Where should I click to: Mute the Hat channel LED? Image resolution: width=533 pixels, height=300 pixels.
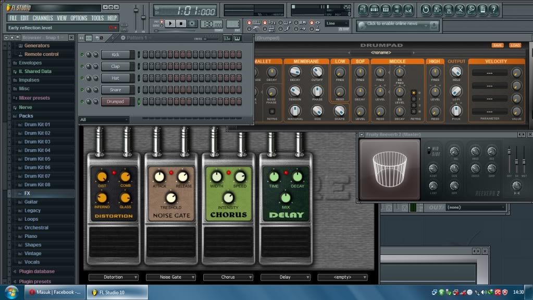tap(82, 78)
